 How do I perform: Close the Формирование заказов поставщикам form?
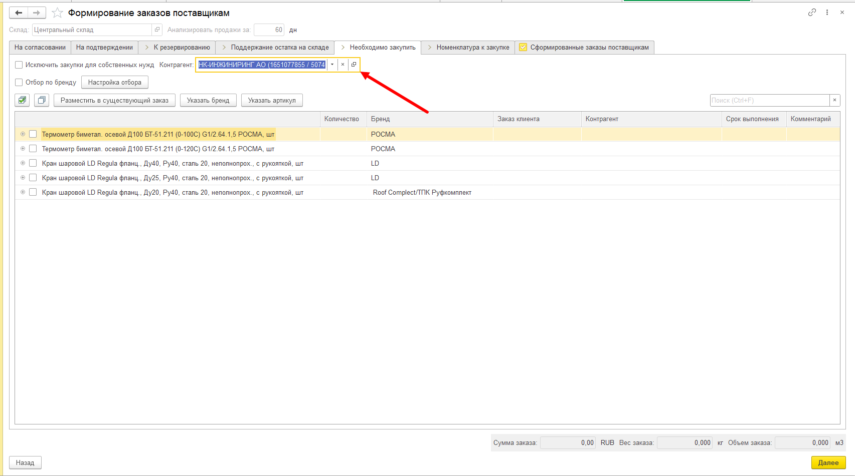tap(842, 13)
